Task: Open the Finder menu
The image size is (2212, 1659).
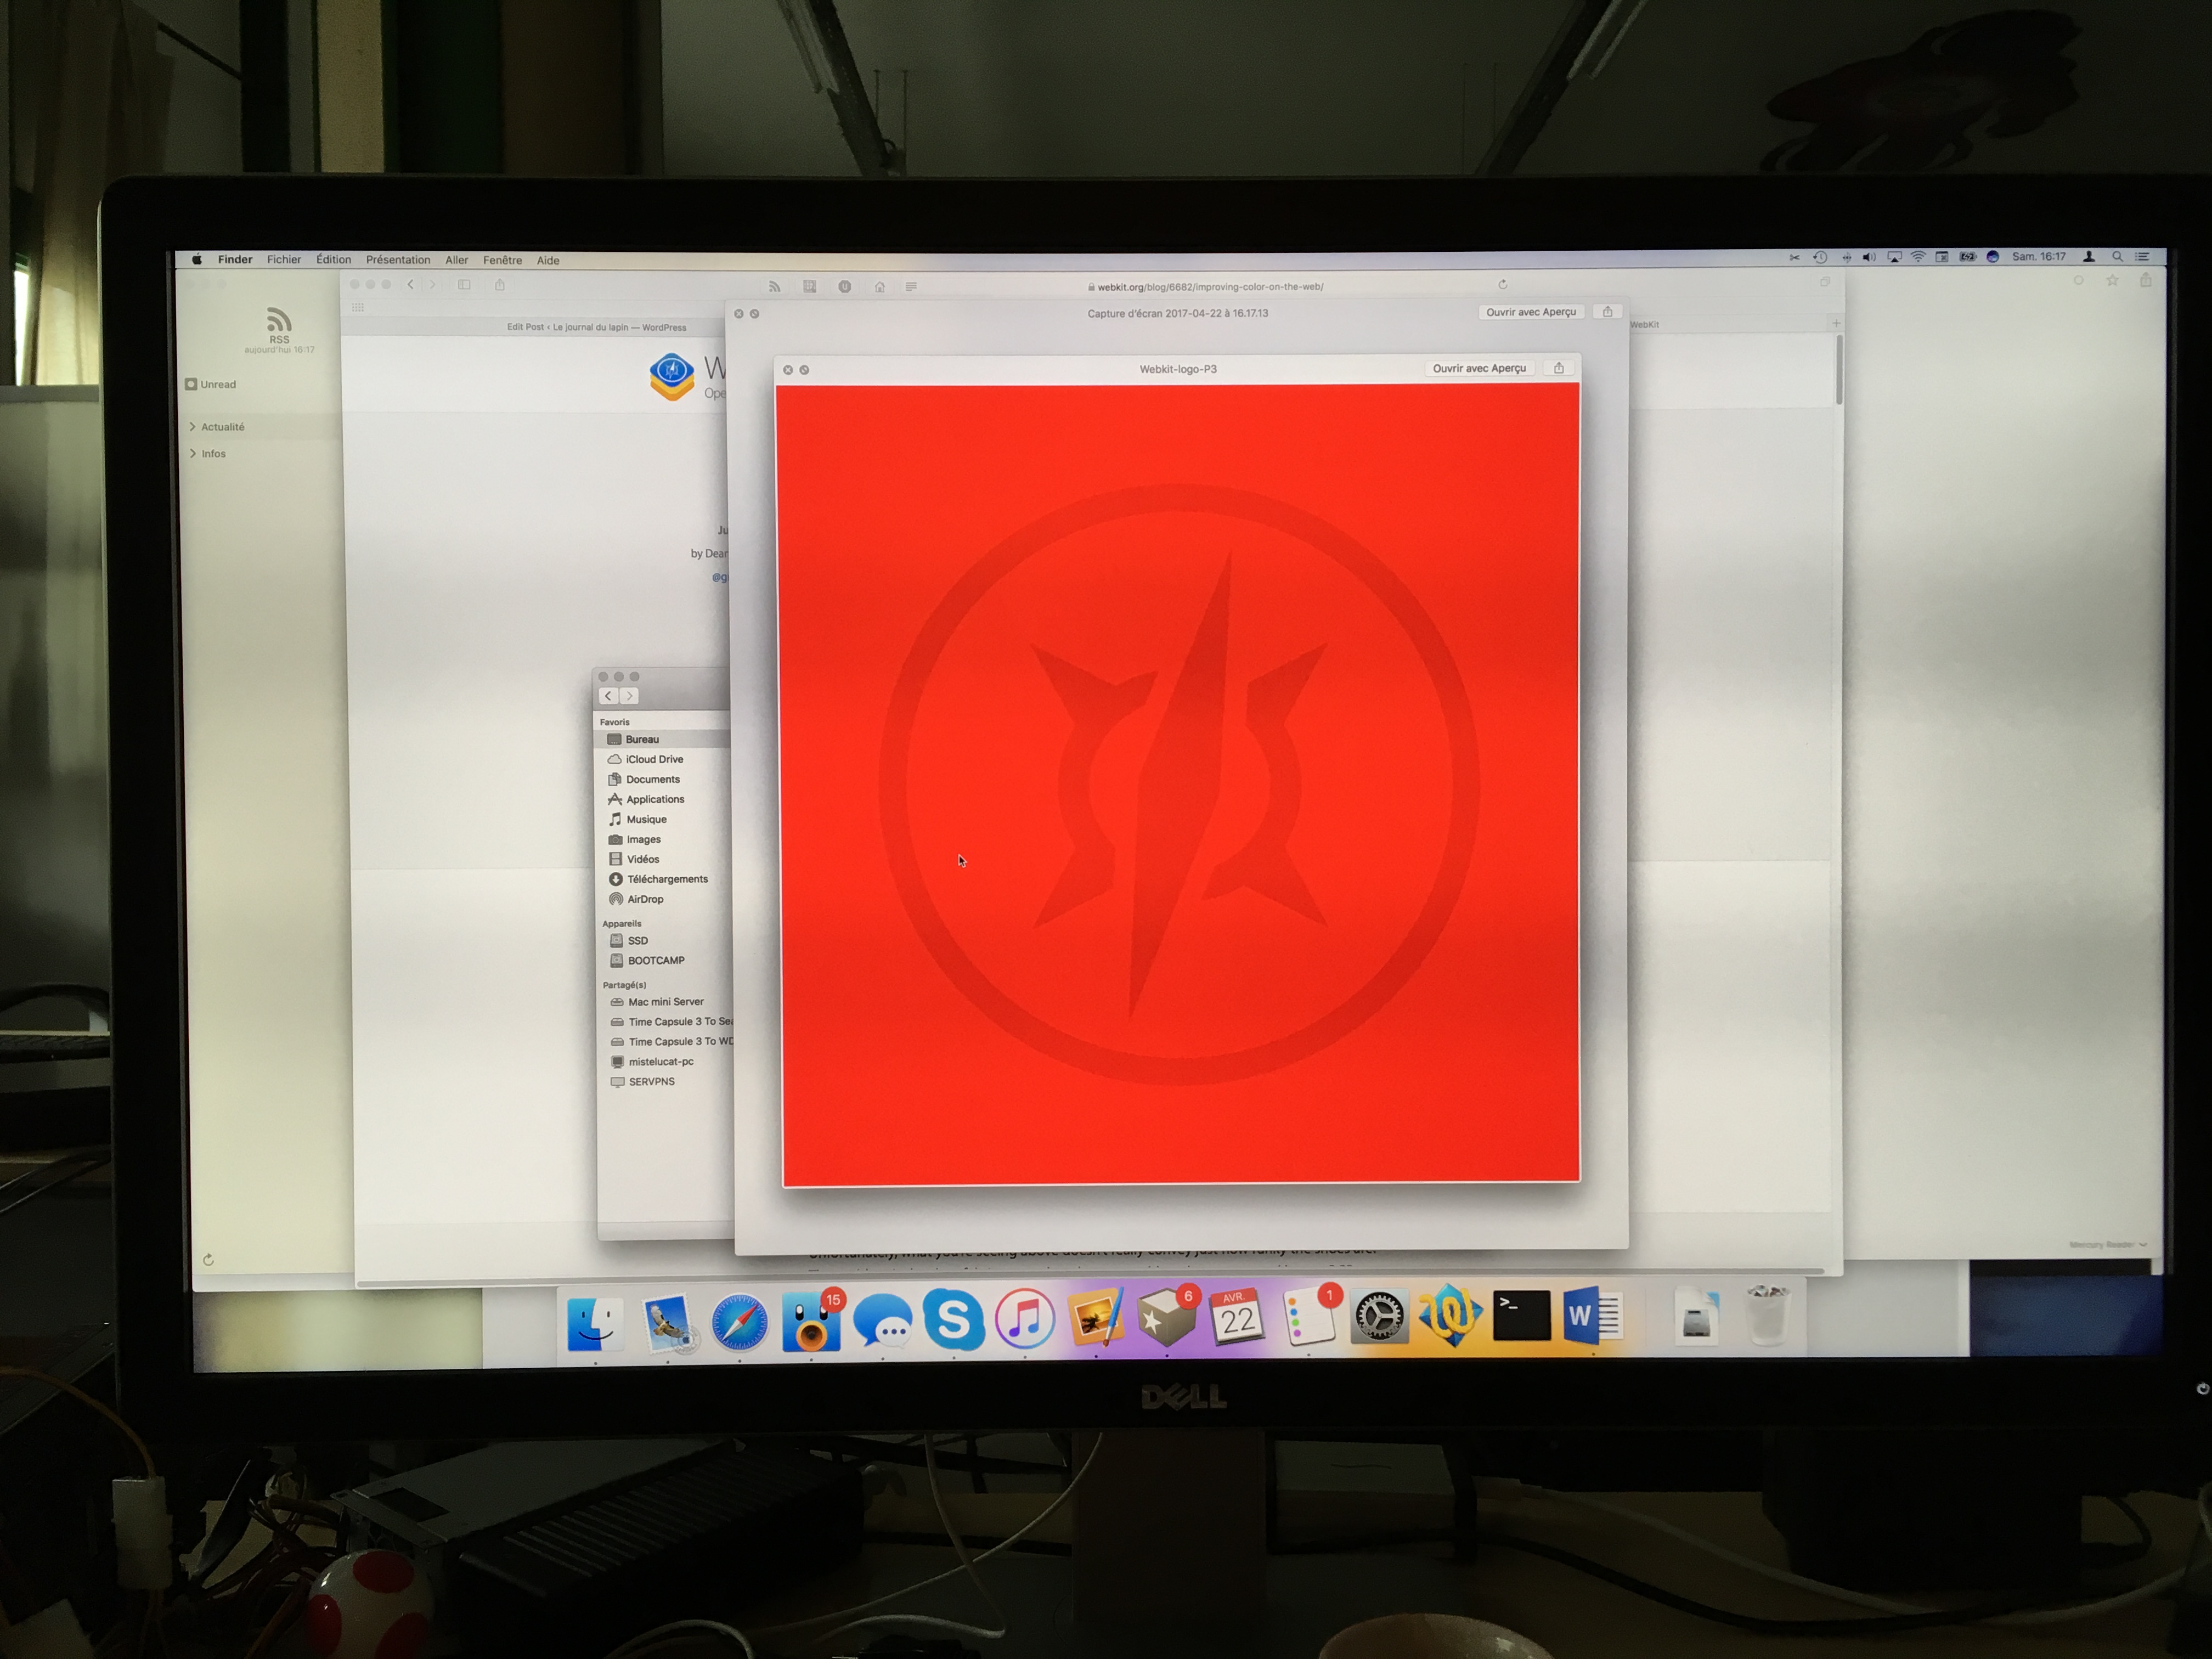Action: click(235, 260)
